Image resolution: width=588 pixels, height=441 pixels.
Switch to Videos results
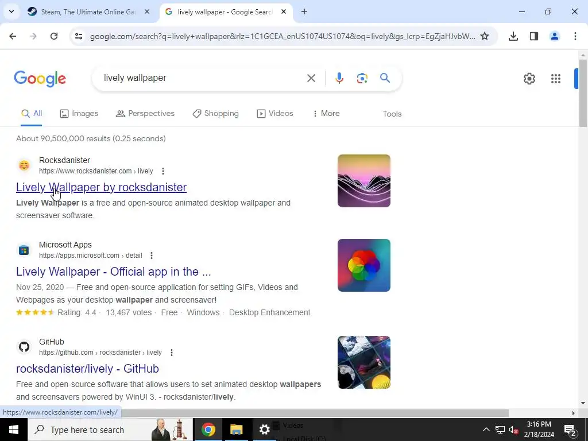point(275,113)
